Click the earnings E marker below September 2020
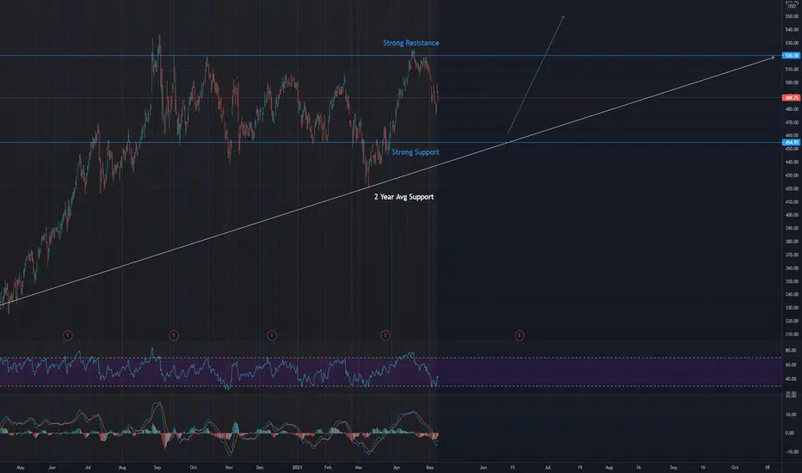 pos(174,335)
